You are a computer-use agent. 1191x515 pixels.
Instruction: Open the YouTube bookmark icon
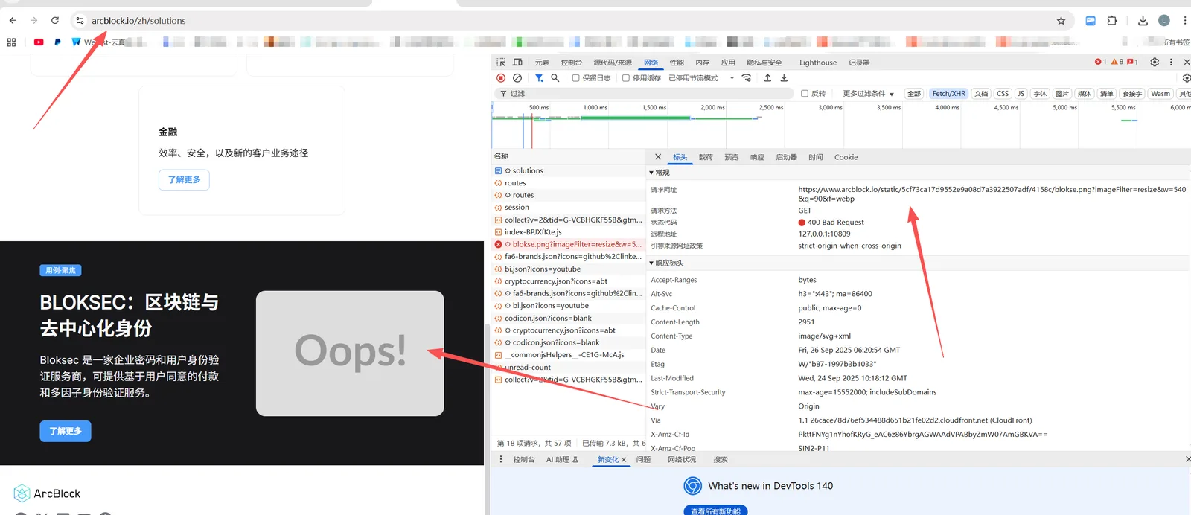[x=39, y=42]
